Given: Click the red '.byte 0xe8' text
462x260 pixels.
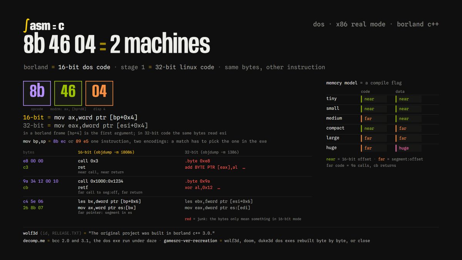Looking at the screenshot, I should [x=198, y=161].
